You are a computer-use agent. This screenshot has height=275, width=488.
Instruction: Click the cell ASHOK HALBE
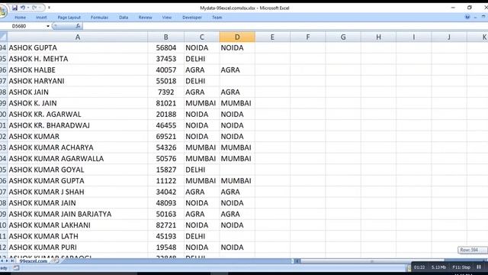(x=78, y=70)
